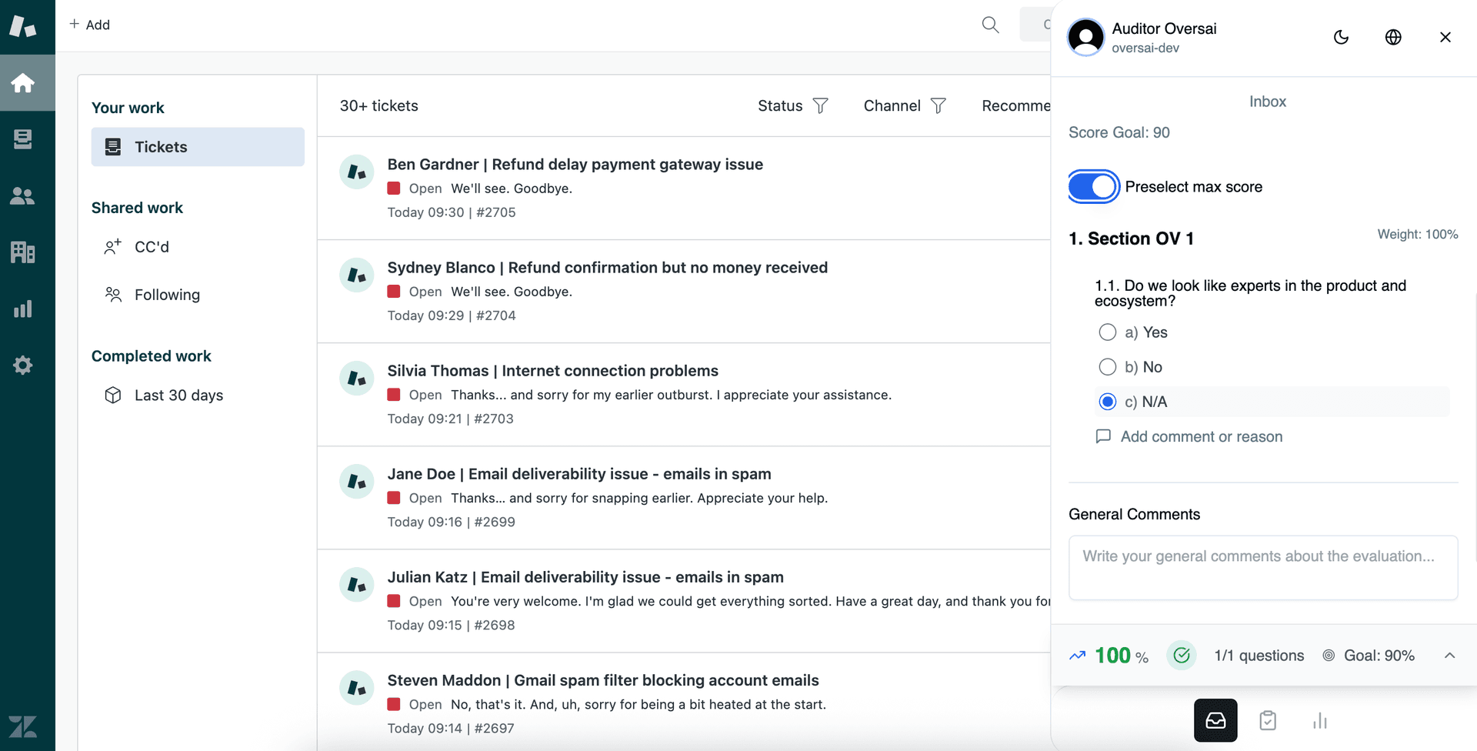Viewport: 1477px width, 751px height.
Task: Collapse the score summary with the chevron
Action: pyautogui.click(x=1448, y=656)
